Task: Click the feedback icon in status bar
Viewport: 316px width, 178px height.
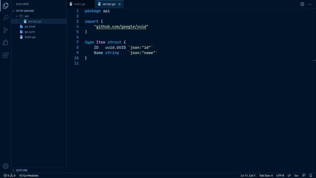Action: point(304,176)
